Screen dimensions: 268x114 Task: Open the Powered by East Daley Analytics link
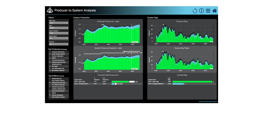click(x=208, y=102)
